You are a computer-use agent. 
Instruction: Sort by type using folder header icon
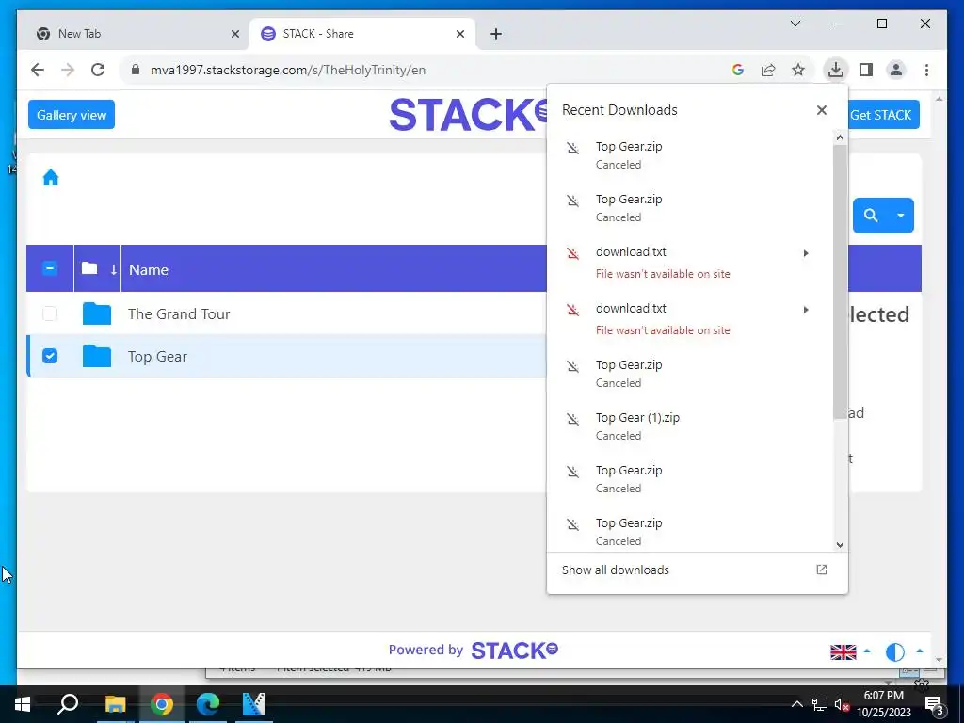tap(89, 268)
